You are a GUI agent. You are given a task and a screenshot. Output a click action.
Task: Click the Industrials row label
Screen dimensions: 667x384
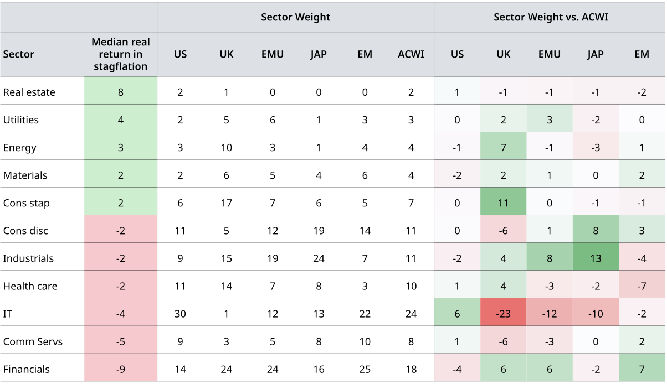click(29, 258)
